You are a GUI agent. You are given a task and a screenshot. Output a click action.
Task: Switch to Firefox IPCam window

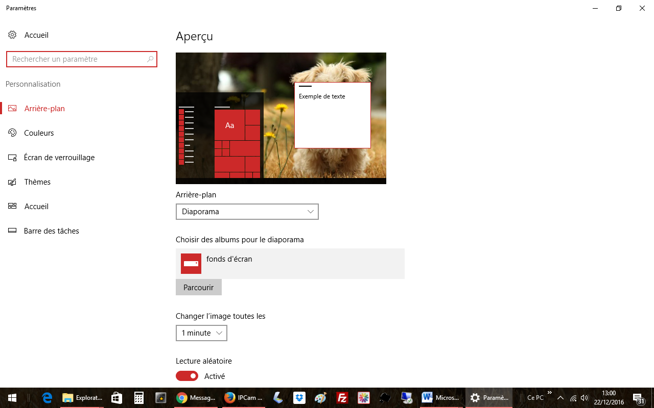244,398
